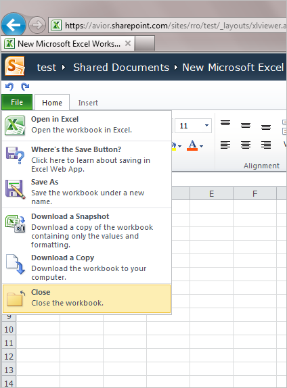Click the Undo arrow icon

pos(9,87)
